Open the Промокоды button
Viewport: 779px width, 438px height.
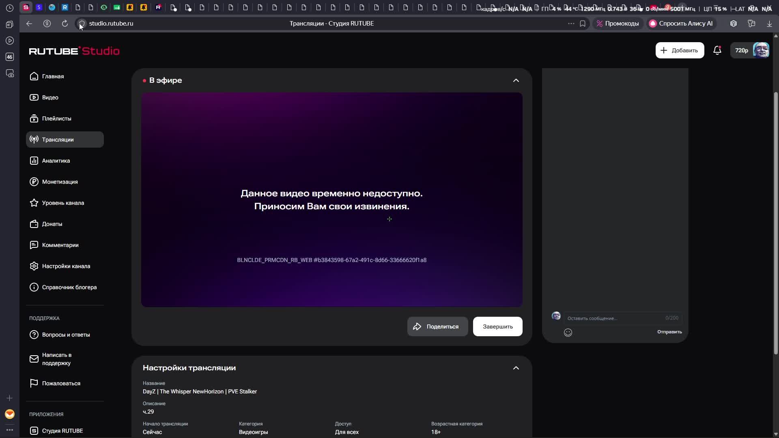pyautogui.click(x=618, y=24)
